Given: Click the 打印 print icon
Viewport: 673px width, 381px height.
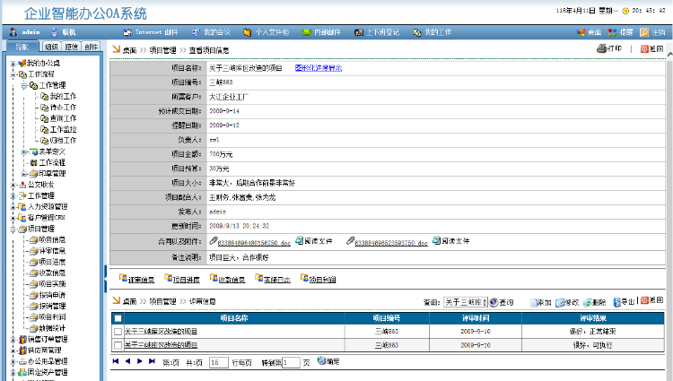Looking at the screenshot, I should [x=601, y=48].
